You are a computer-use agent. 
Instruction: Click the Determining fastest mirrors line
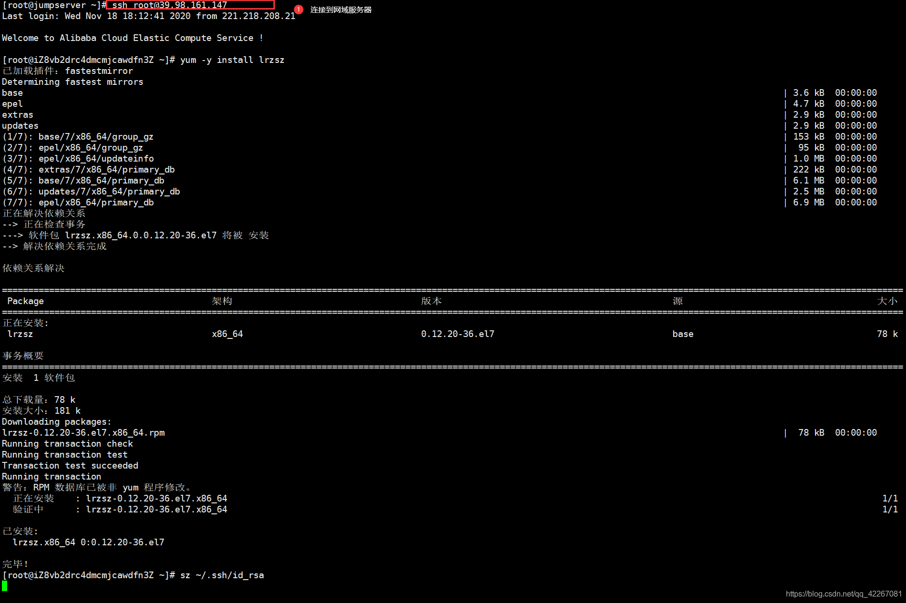(x=72, y=82)
